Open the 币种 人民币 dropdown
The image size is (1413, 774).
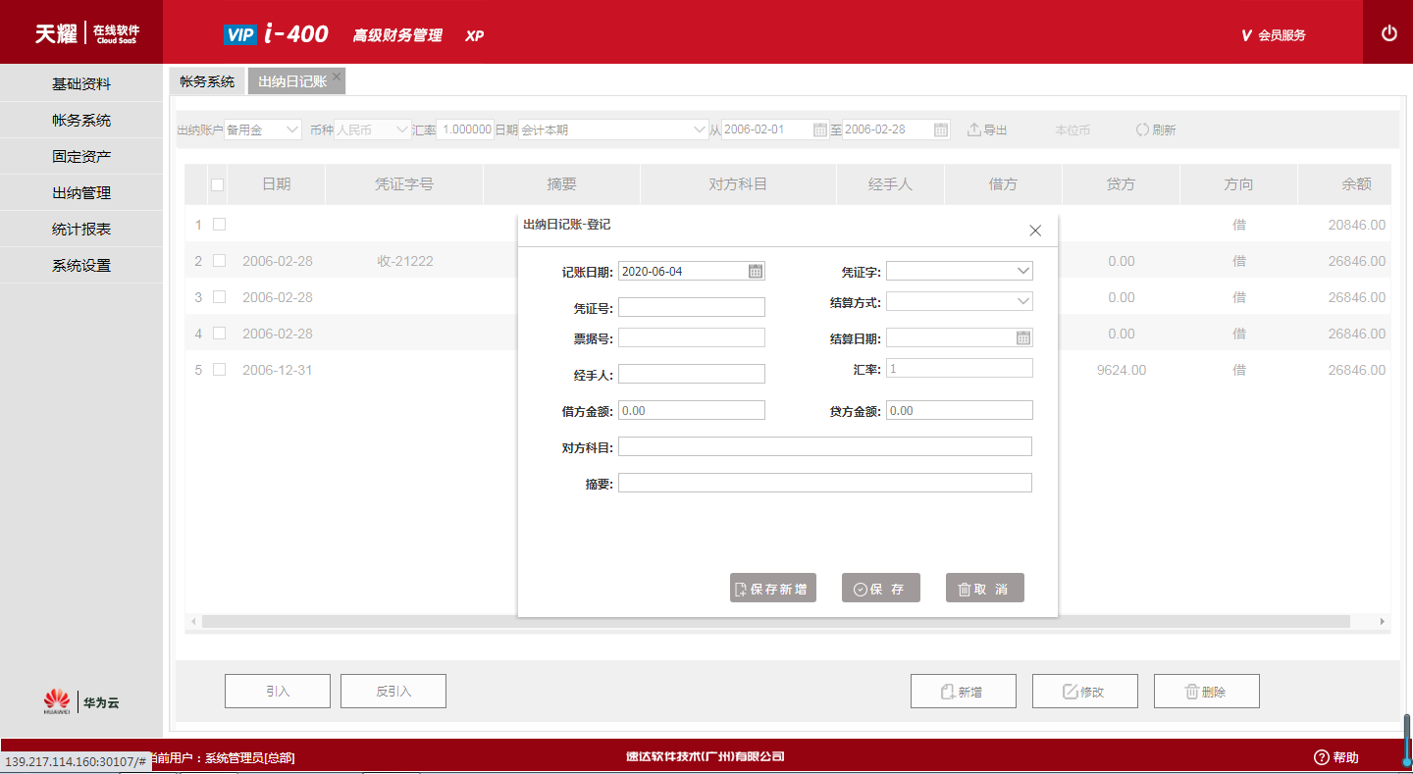pyautogui.click(x=373, y=129)
